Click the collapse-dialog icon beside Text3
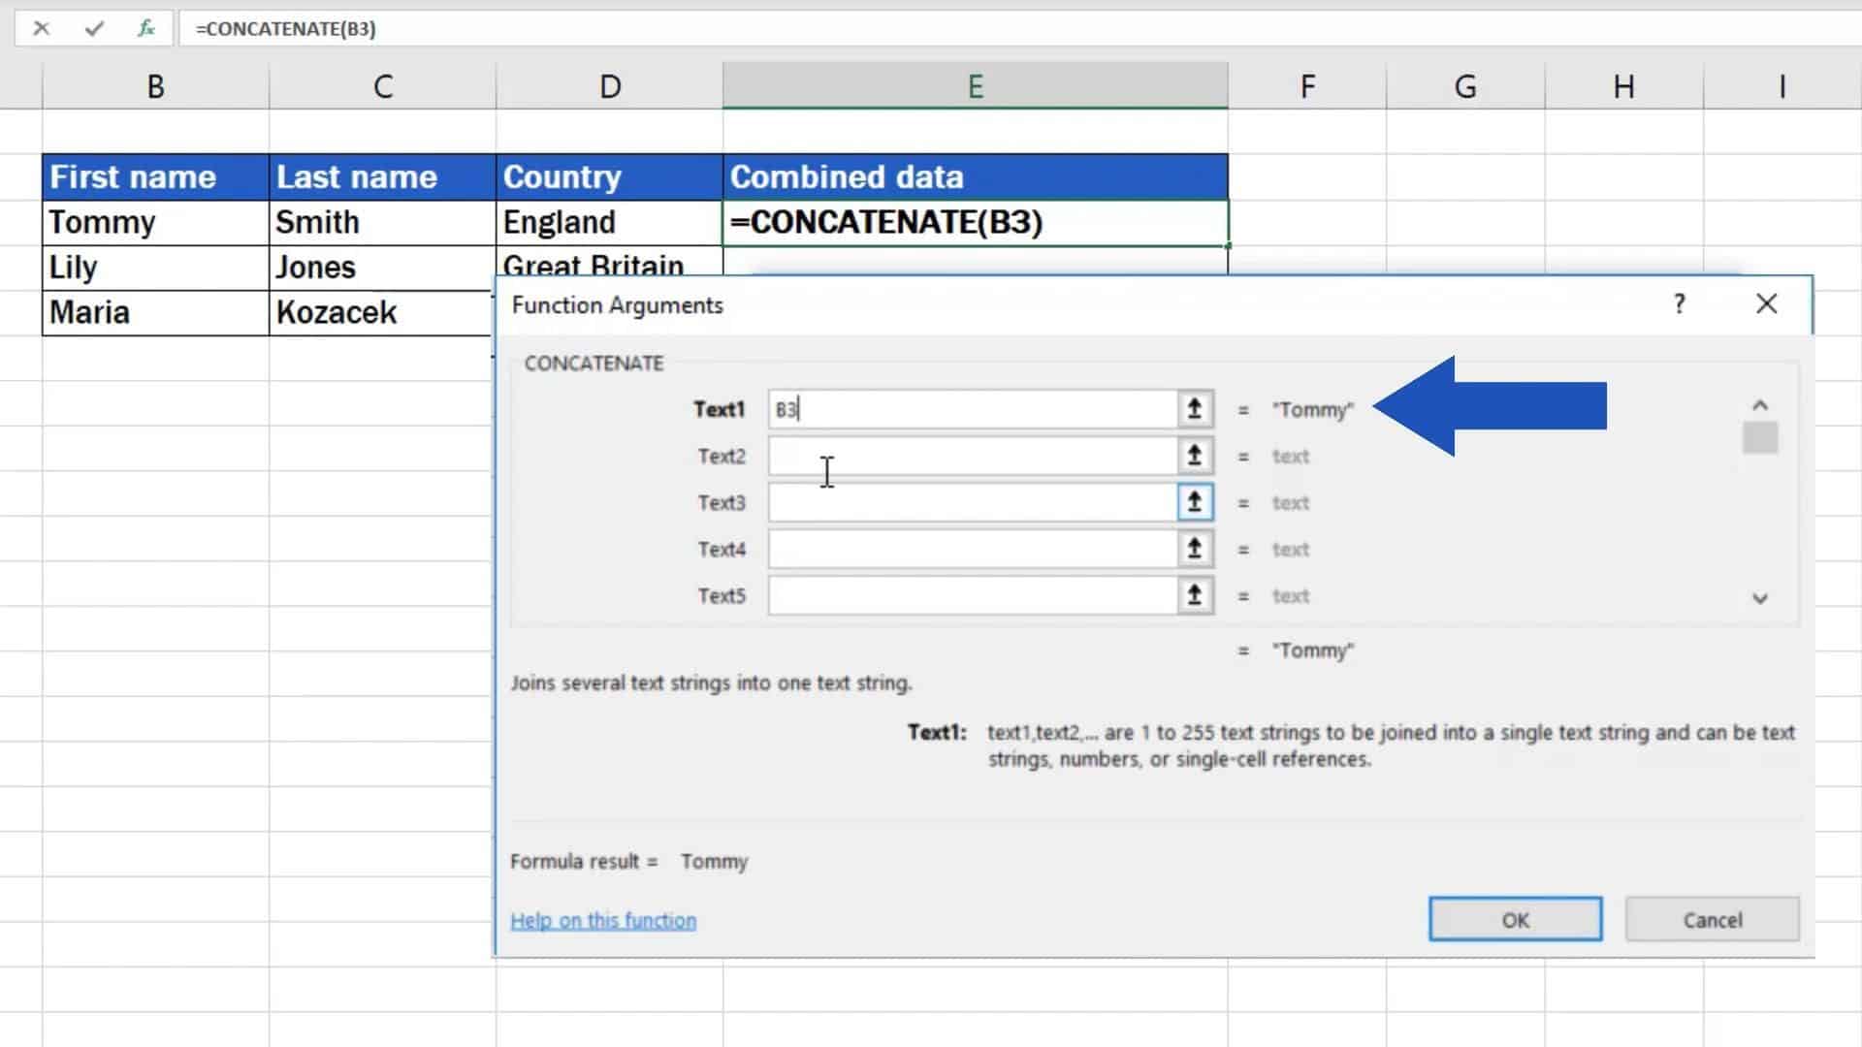The width and height of the screenshot is (1862, 1047). pyautogui.click(x=1194, y=502)
